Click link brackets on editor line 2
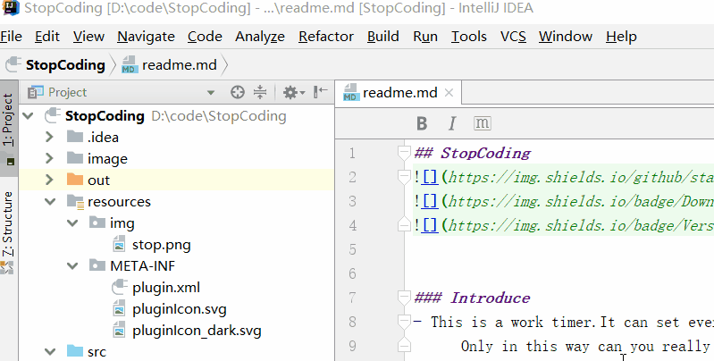This screenshot has height=361, width=714. point(430,177)
